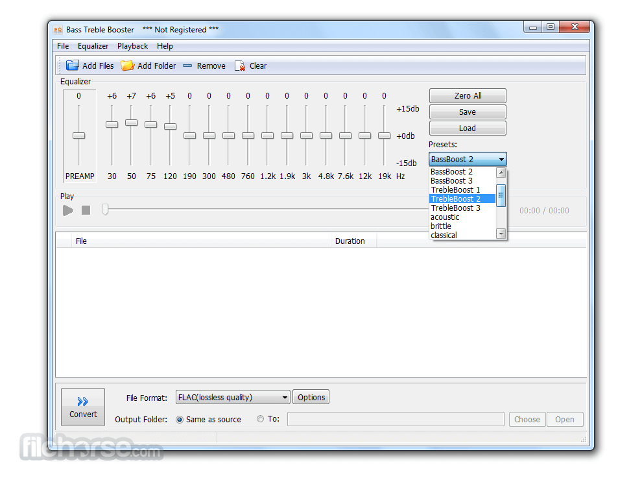Choose the TrebleBoost 3 preset

coord(462,208)
